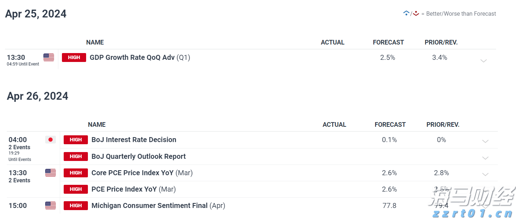Image resolution: width=516 pixels, height=219 pixels.
Task: Click HIGH badge on BoJ Quarterly Outlook Report
Action: (76, 156)
